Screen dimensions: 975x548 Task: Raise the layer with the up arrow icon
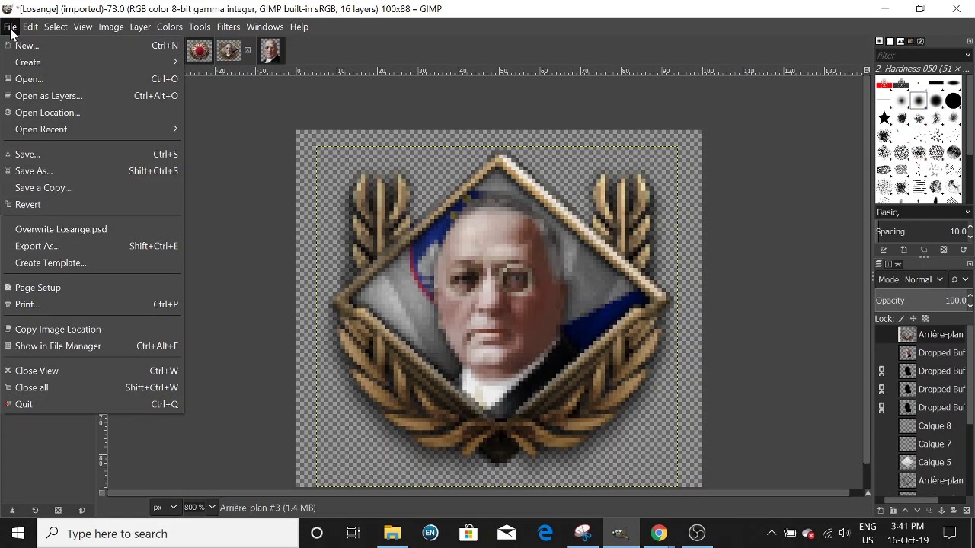coord(905,511)
